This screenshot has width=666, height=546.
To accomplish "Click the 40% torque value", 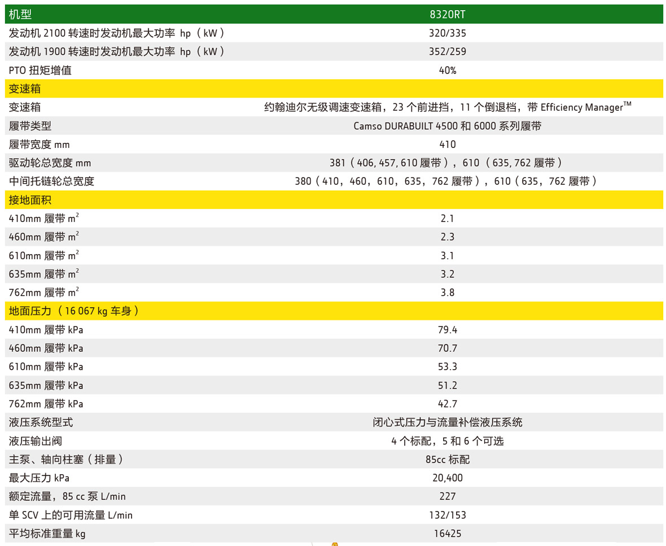I will click(447, 70).
